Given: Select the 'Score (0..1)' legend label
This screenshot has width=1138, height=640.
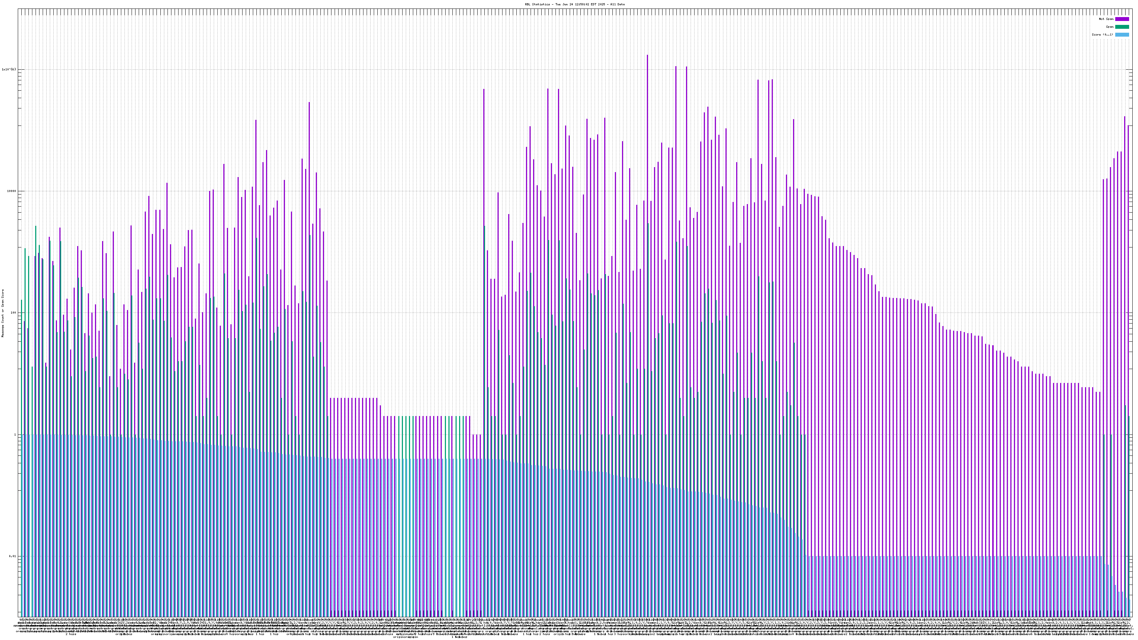Looking at the screenshot, I should 1102,34.
